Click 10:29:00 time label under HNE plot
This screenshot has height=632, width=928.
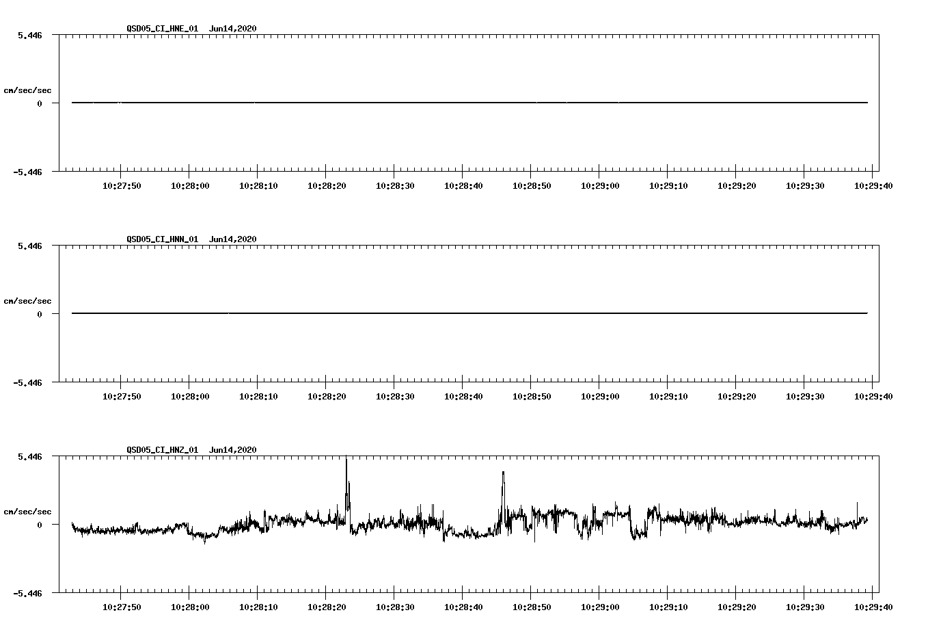pos(600,185)
